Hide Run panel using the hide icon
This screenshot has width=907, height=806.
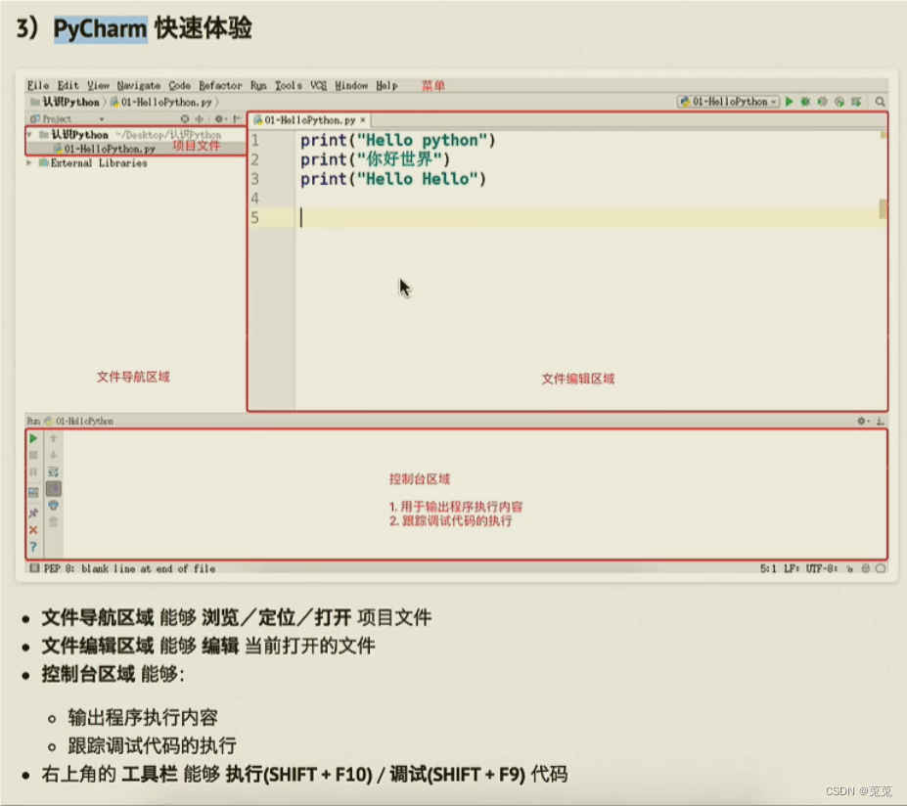[880, 421]
